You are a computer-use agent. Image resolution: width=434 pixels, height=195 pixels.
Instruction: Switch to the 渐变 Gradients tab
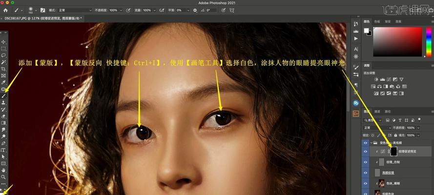(x=388, y=21)
